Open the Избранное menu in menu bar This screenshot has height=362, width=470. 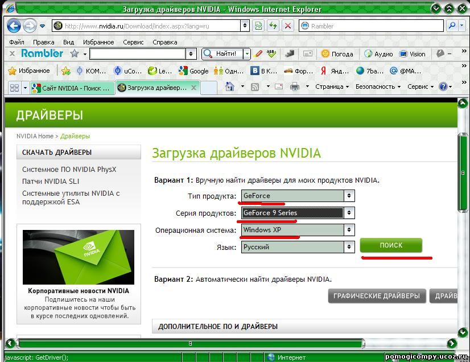point(98,42)
